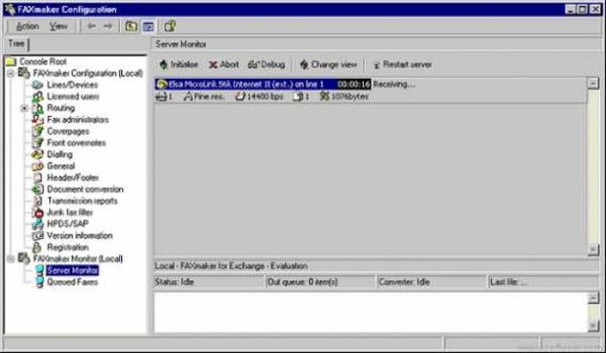Click the Last file field

click(x=543, y=283)
